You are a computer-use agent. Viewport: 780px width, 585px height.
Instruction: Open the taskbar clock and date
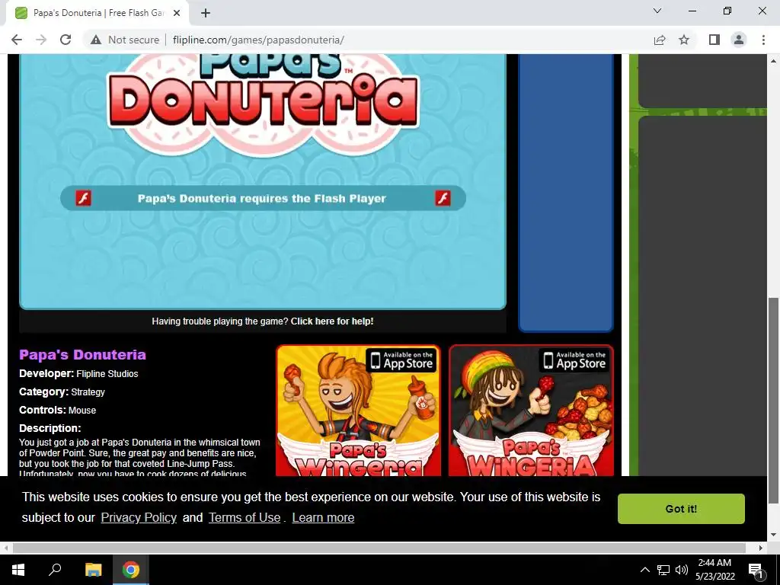[714, 570]
